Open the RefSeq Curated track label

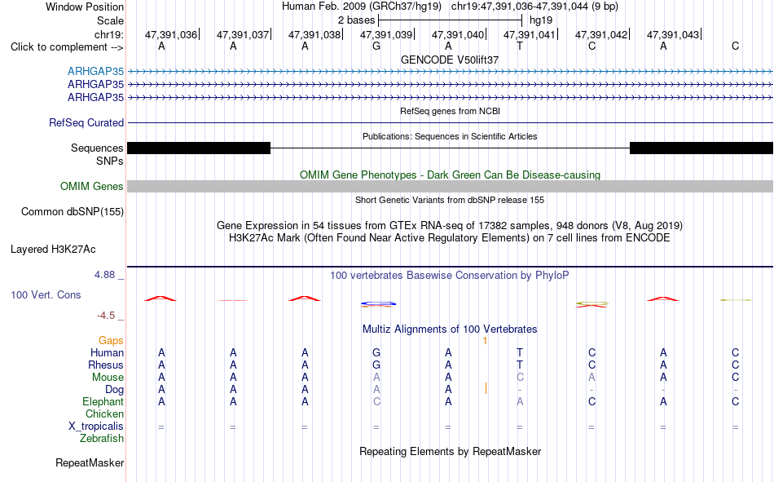click(x=86, y=122)
